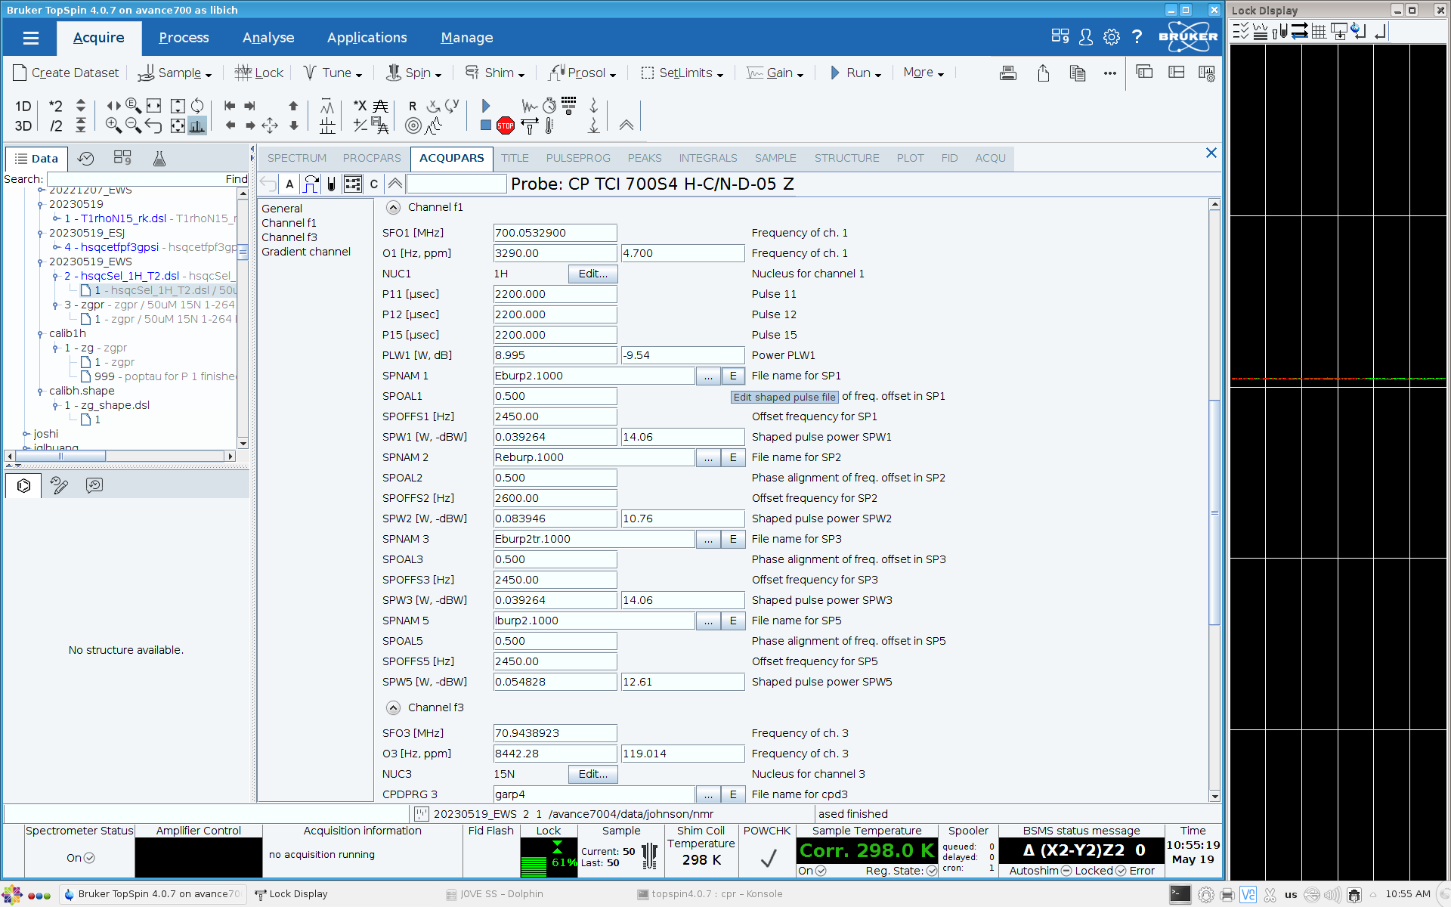Image resolution: width=1451 pixels, height=907 pixels.
Task: Click the multiply intensity *2 icon
Action: pos(56,106)
